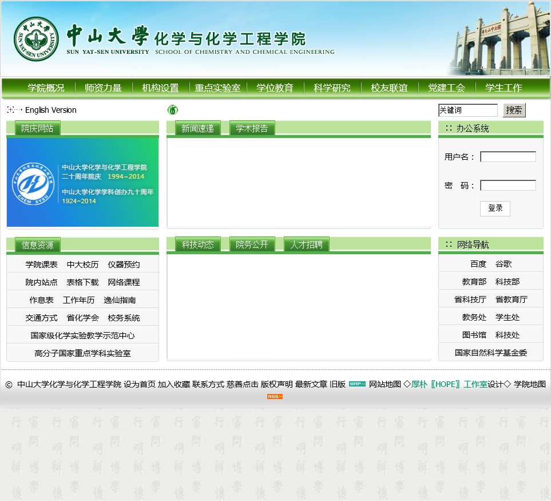
Task: Open the 学院课表 link
Action: pyautogui.click(x=41, y=265)
